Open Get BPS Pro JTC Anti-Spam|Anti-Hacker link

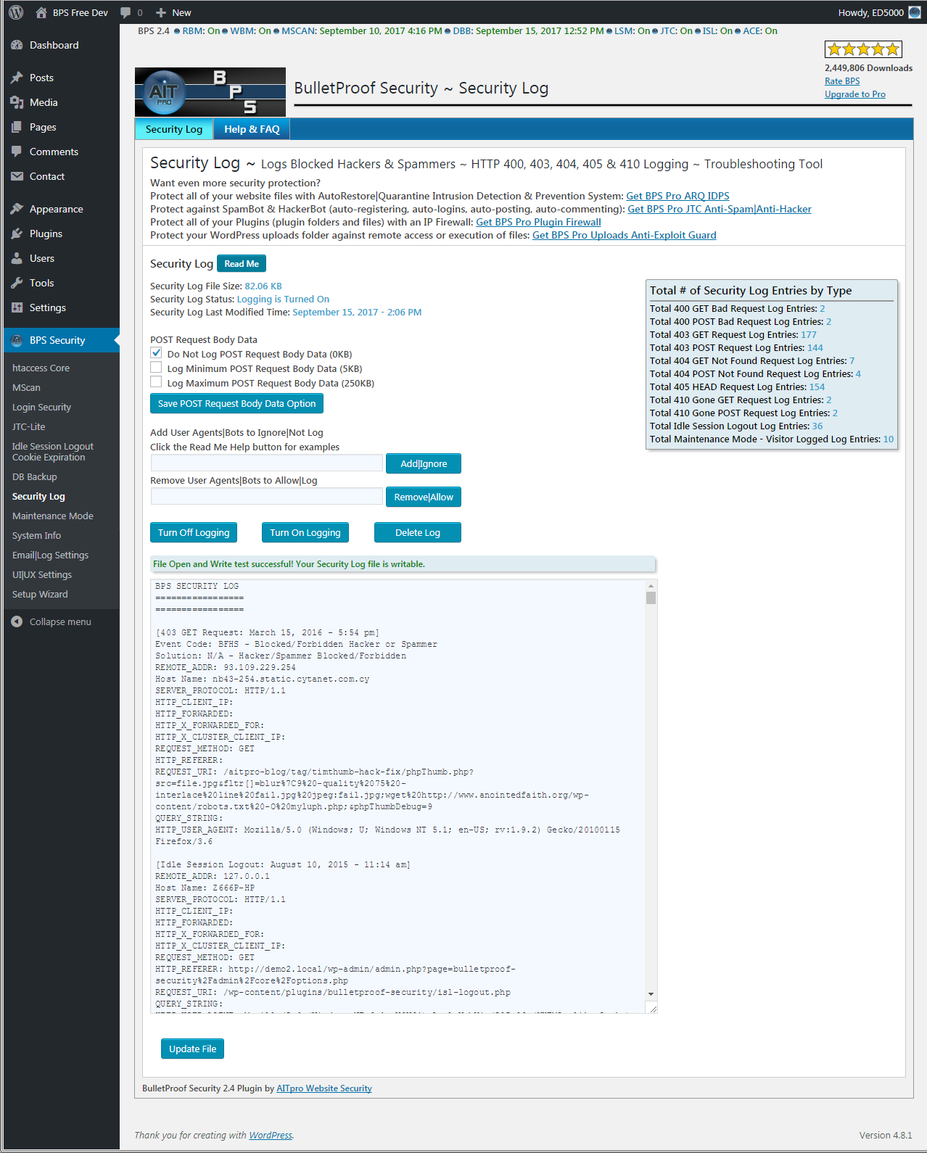720,209
